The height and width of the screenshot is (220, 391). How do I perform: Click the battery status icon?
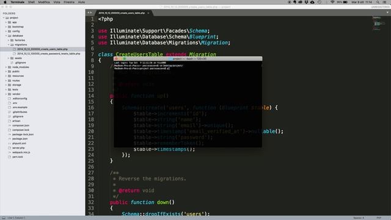(x=345, y=2)
